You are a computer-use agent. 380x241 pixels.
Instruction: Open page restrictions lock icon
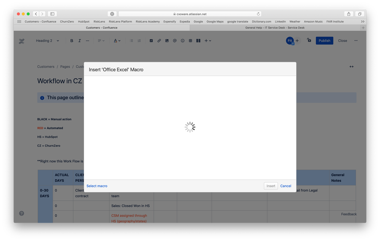click(309, 40)
